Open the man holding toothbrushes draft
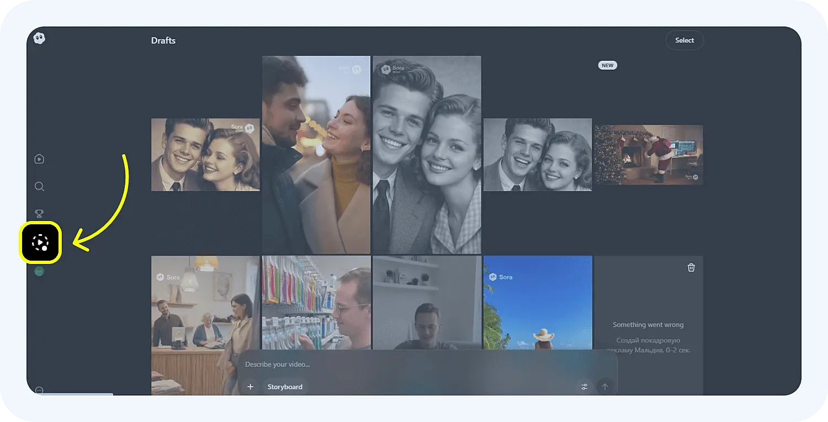828x422 pixels. pos(316,301)
